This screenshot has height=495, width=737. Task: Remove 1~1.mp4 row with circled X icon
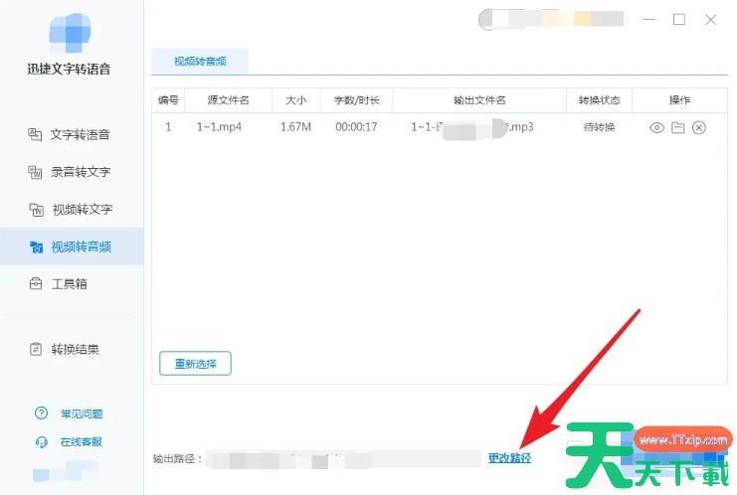699,127
